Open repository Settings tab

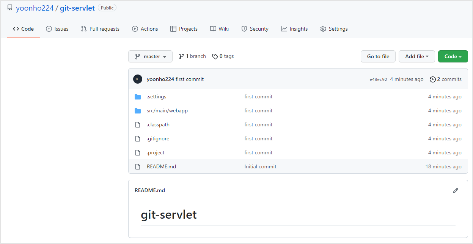pyautogui.click(x=334, y=29)
